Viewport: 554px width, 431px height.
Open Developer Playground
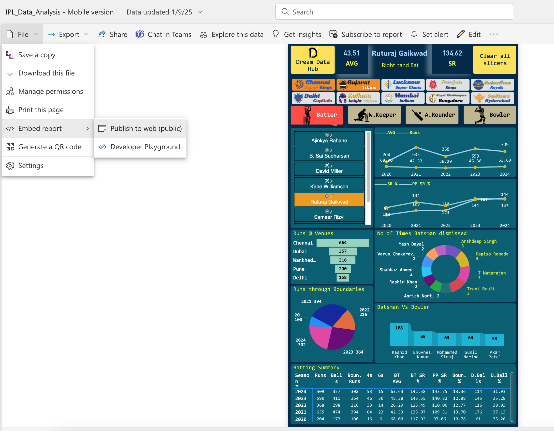(140, 147)
